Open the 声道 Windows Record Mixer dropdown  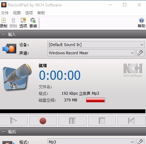[x=91, y=53]
